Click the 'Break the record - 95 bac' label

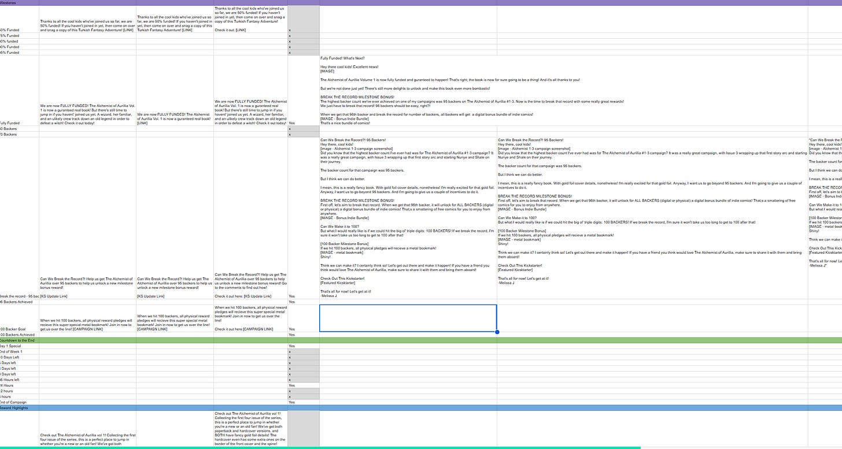[x=19, y=296]
